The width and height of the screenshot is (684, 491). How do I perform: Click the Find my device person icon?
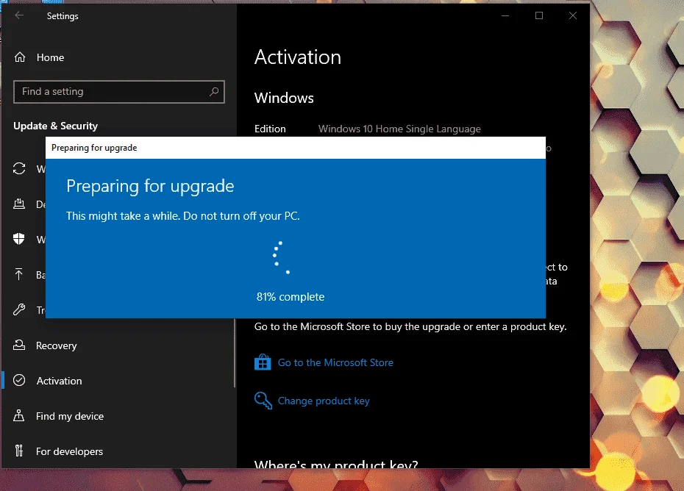[x=19, y=415]
